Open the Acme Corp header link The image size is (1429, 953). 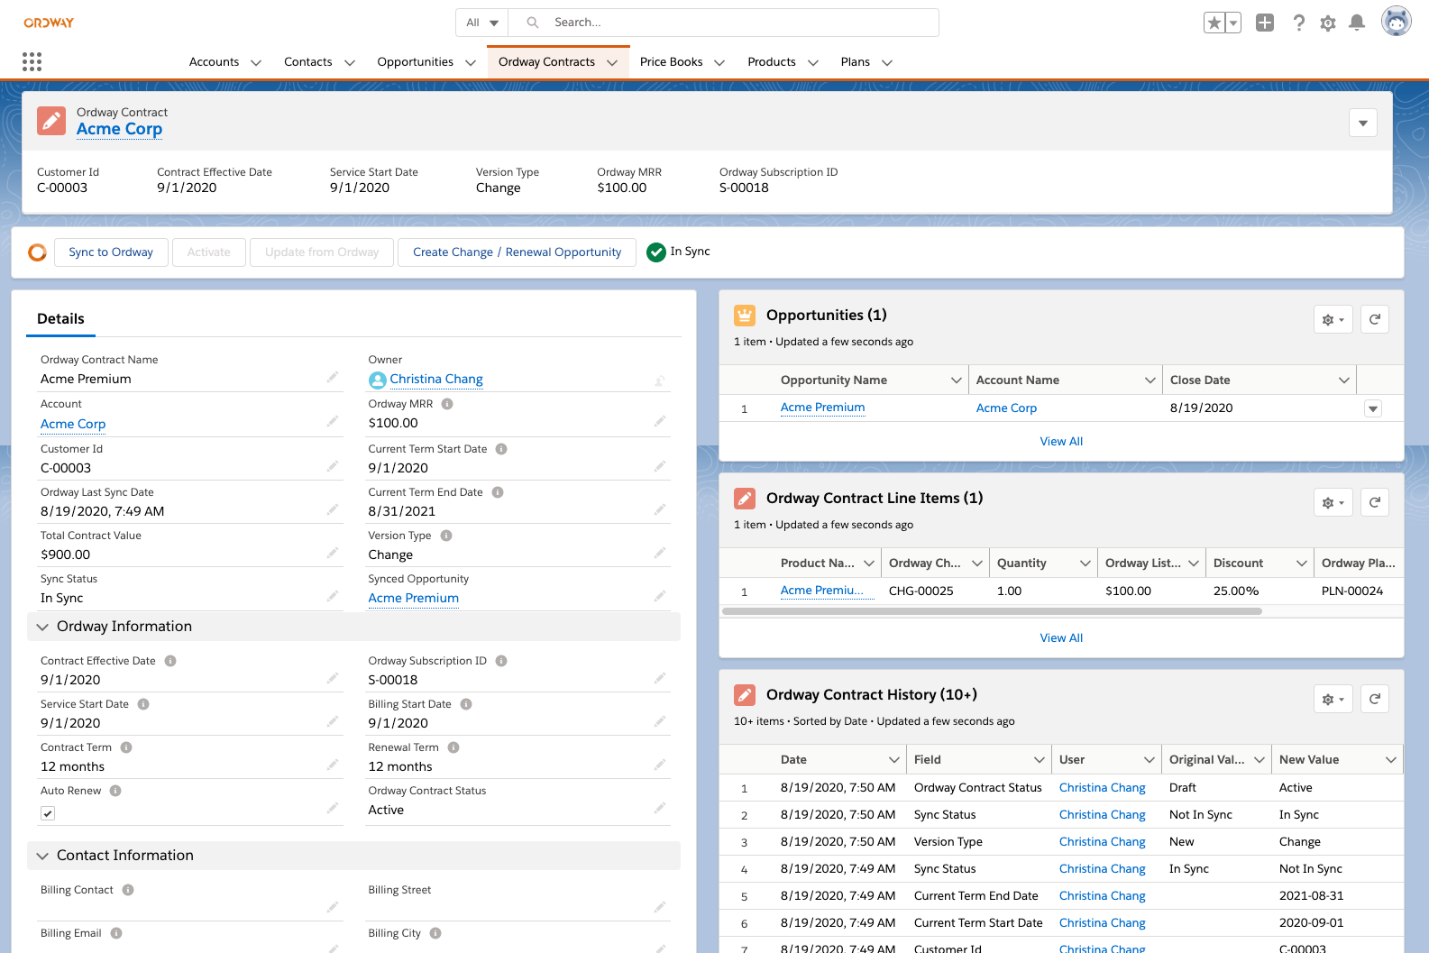click(119, 129)
